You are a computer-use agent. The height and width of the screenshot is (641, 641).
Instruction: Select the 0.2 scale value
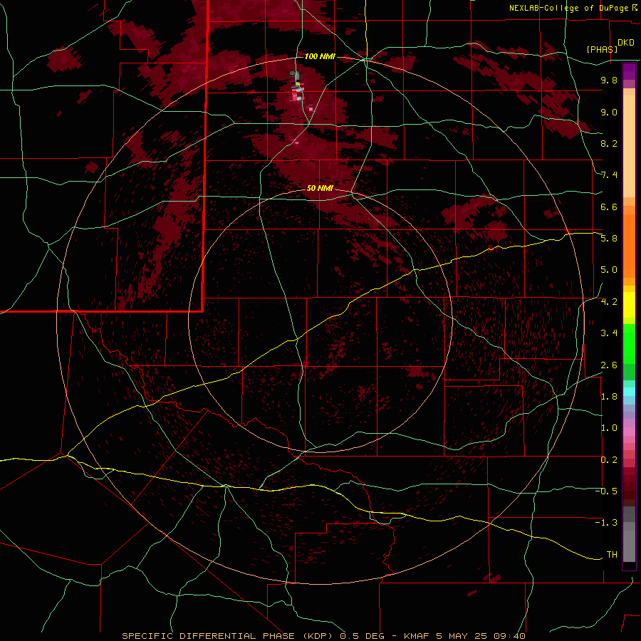point(609,460)
